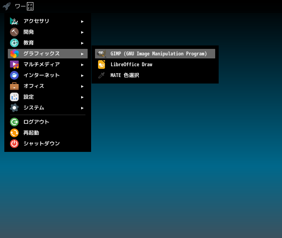Screen dimensions: 282x238
Task: Select the 設定 menu category
Action: tap(48, 97)
